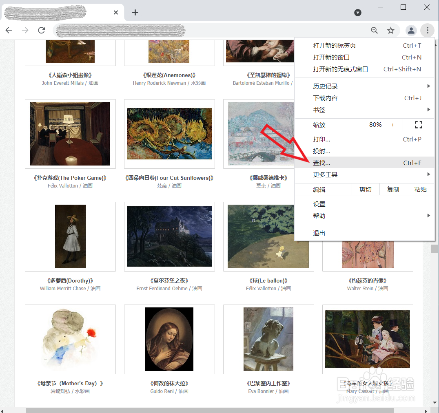The image size is (439, 413).
Task: Click the forward navigation arrow
Action: click(x=25, y=30)
